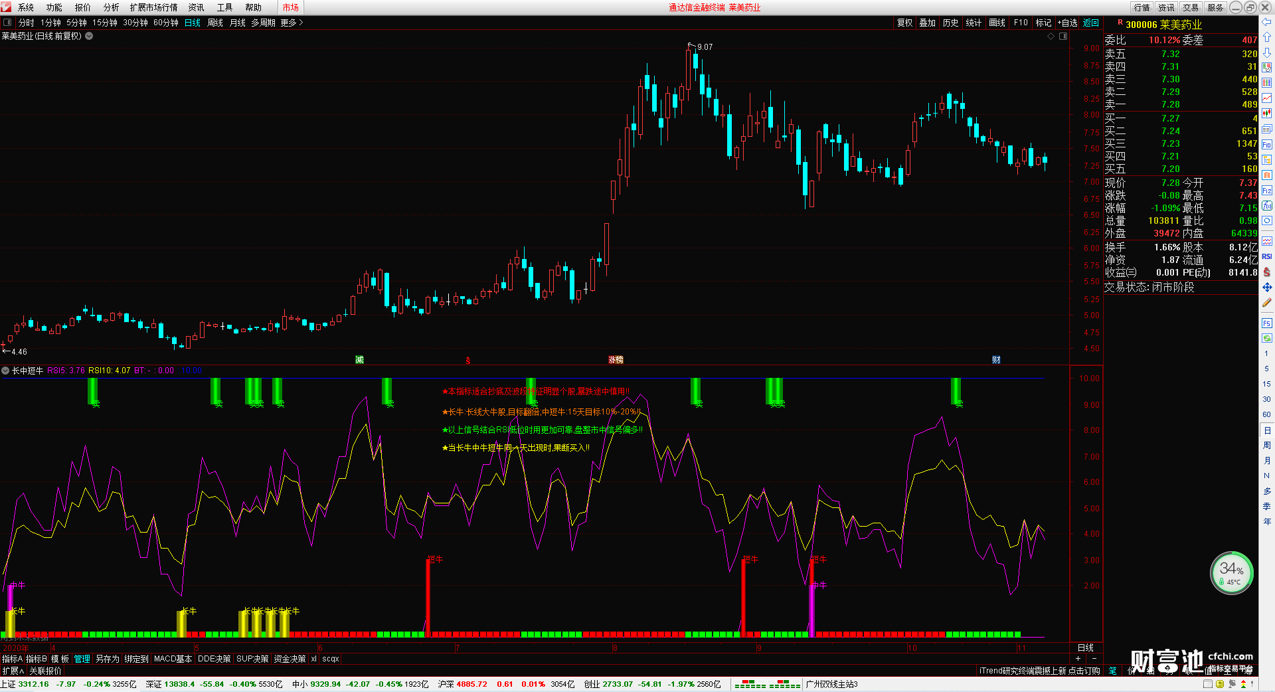Screen dimensions: 1275x692
Task: Click the small panel box icon beside diamond
Action: click(x=1063, y=37)
